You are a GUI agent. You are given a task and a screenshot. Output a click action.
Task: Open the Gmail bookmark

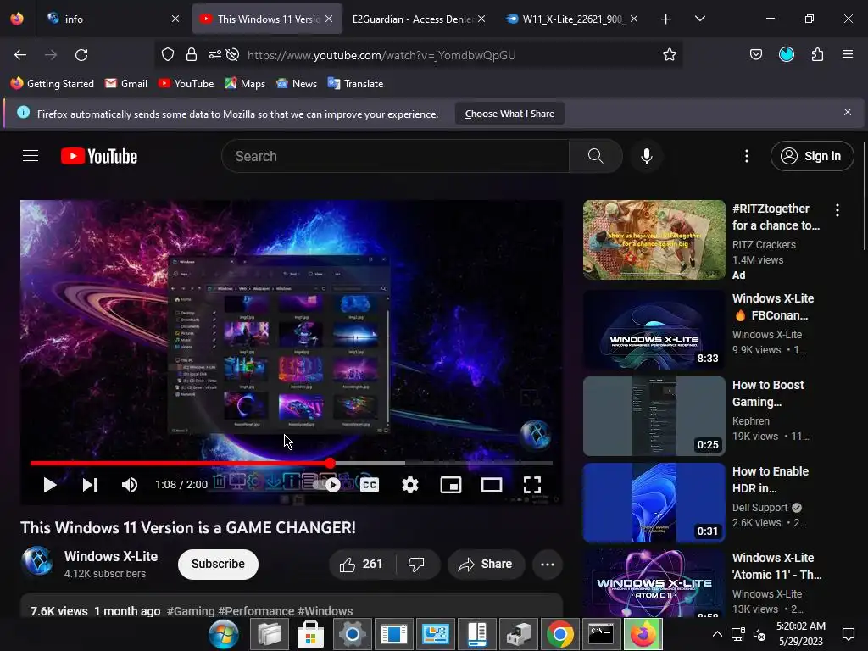click(x=126, y=84)
